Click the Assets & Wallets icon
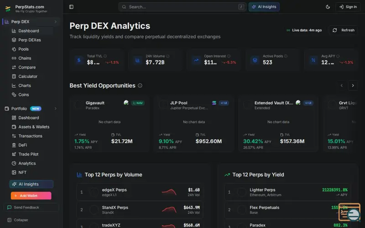365x228 pixels. point(14,127)
